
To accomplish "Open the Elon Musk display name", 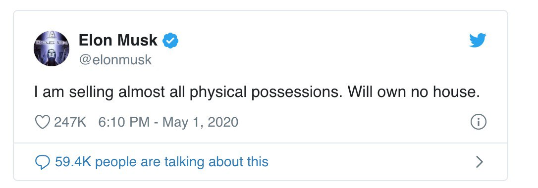I will tap(118, 41).
